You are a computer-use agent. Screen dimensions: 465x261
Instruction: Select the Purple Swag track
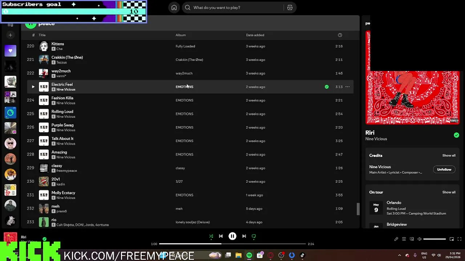pos(190,127)
